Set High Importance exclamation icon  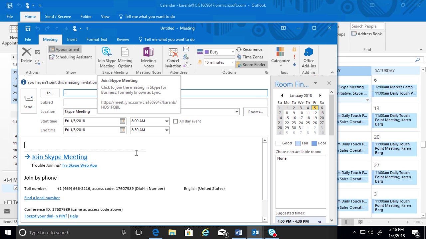coord(294,57)
